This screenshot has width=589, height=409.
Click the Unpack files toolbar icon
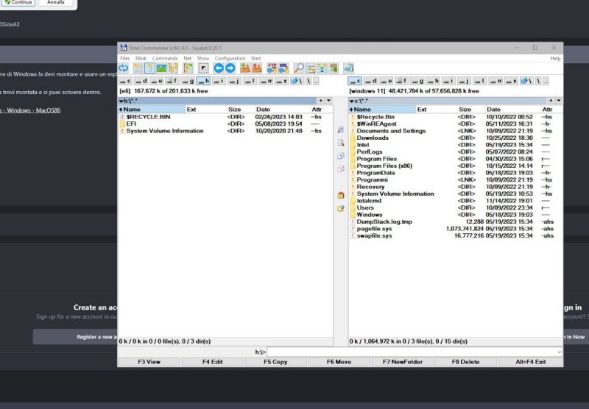click(x=257, y=68)
